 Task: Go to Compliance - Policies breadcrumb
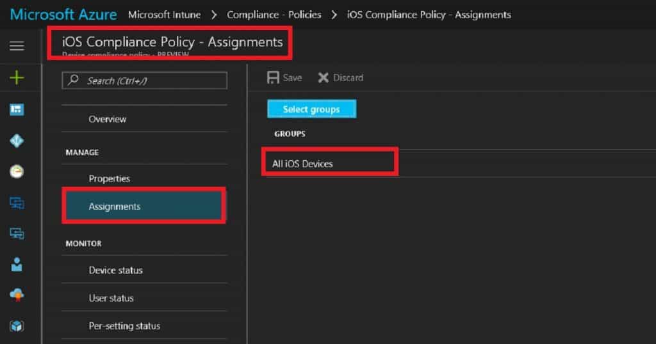coord(274,15)
